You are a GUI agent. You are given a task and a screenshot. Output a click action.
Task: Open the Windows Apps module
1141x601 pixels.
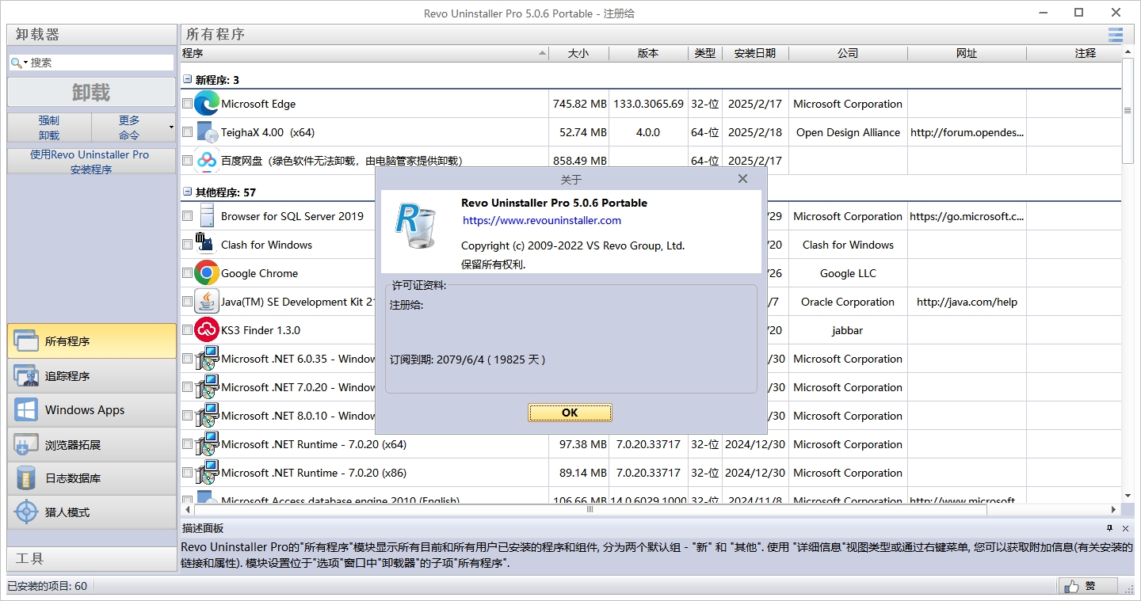pos(92,410)
